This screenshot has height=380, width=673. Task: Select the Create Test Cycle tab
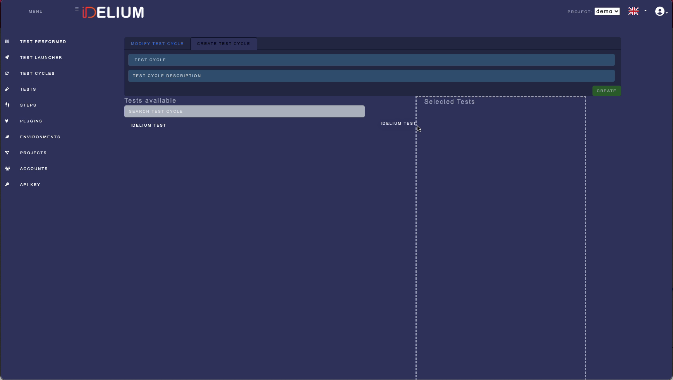coord(224,44)
